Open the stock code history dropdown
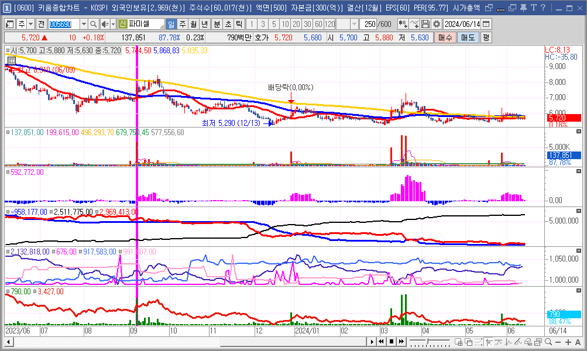This screenshot has height=351, width=587. click(x=84, y=24)
